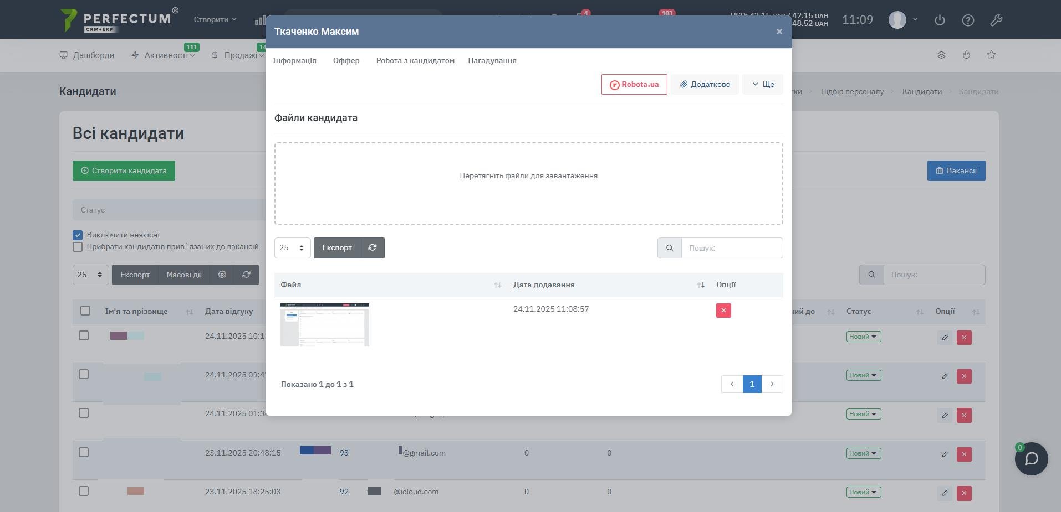1061x512 pixels.
Task: Open the uploaded file thumbnail preview
Action: click(325, 325)
